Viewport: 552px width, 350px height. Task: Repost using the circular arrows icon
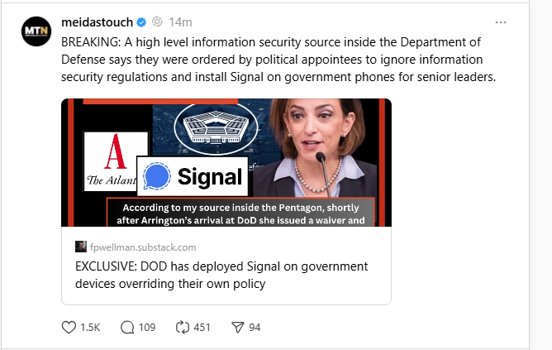[183, 328]
